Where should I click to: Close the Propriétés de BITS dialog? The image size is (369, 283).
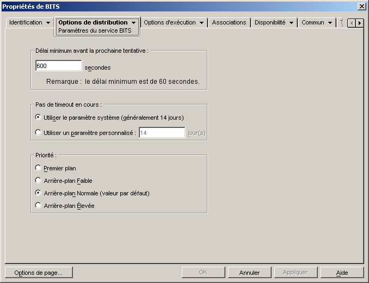pos(361,7)
